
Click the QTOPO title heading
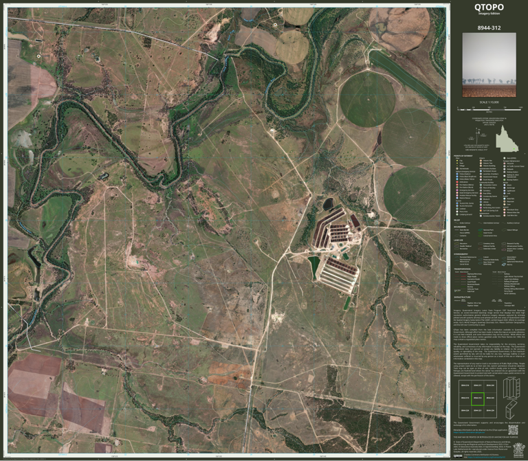coord(489,7)
